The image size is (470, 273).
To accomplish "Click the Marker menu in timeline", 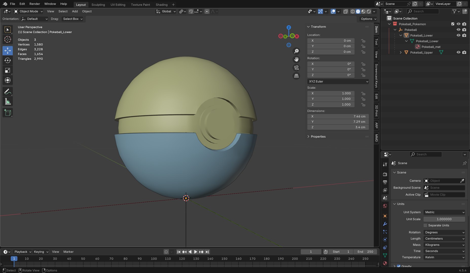I will [x=68, y=252].
